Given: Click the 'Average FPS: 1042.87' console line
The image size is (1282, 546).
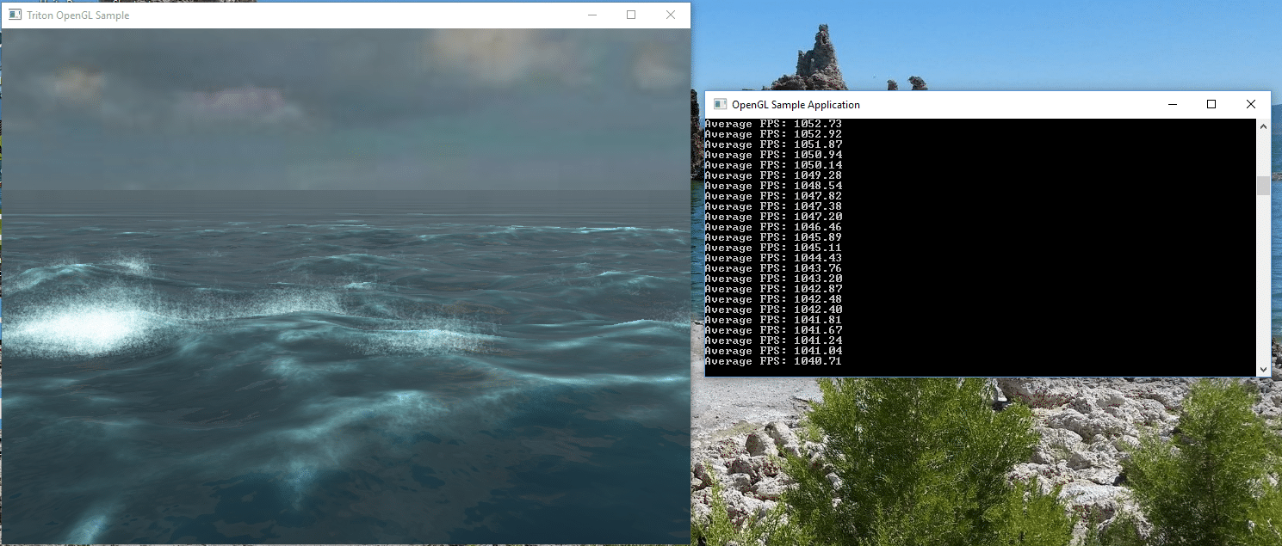Looking at the screenshot, I should coord(773,289).
